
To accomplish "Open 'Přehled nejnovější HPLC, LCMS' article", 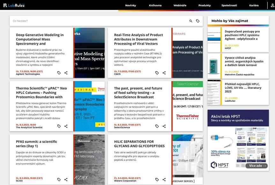I will (x=243, y=88).
